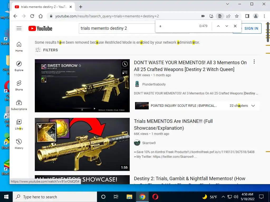Open the notification center icon
This screenshot has height=202, width=270.
pyautogui.click(x=261, y=197)
